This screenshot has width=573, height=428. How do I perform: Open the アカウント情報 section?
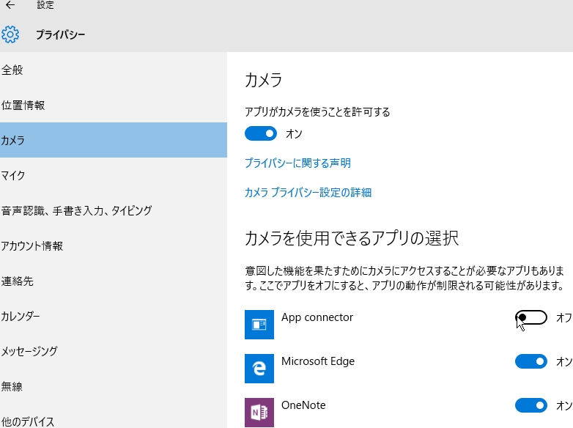coord(114,246)
